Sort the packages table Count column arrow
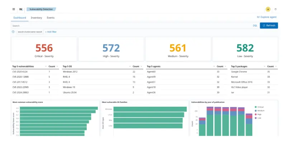Screen dimensions: 286x141 pyautogui.click(x=276, y=66)
